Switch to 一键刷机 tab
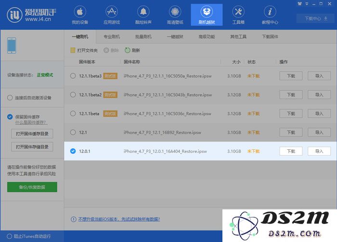Viewport: 337px width, 242px height. [x=80, y=36]
